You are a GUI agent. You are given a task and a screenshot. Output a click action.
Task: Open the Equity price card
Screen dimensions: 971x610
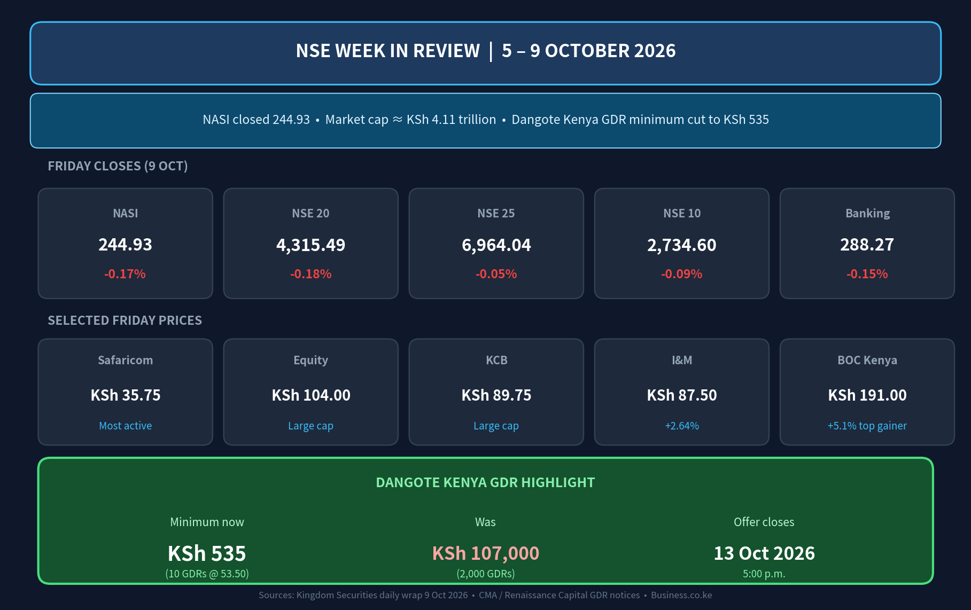(x=310, y=392)
